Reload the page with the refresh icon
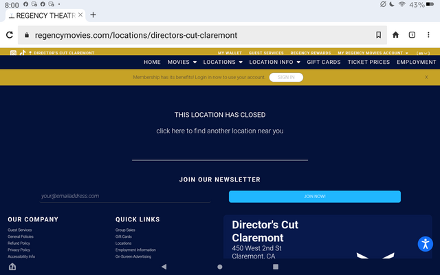This screenshot has height=275, width=440. (10, 35)
